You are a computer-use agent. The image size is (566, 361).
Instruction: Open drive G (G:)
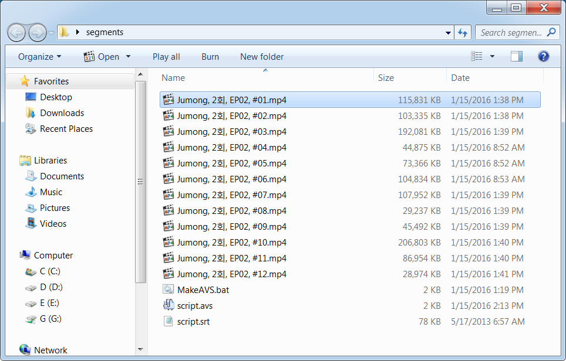click(50, 319)
